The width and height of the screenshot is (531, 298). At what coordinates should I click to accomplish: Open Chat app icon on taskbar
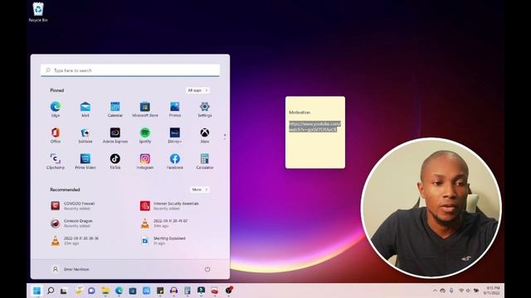91,291
